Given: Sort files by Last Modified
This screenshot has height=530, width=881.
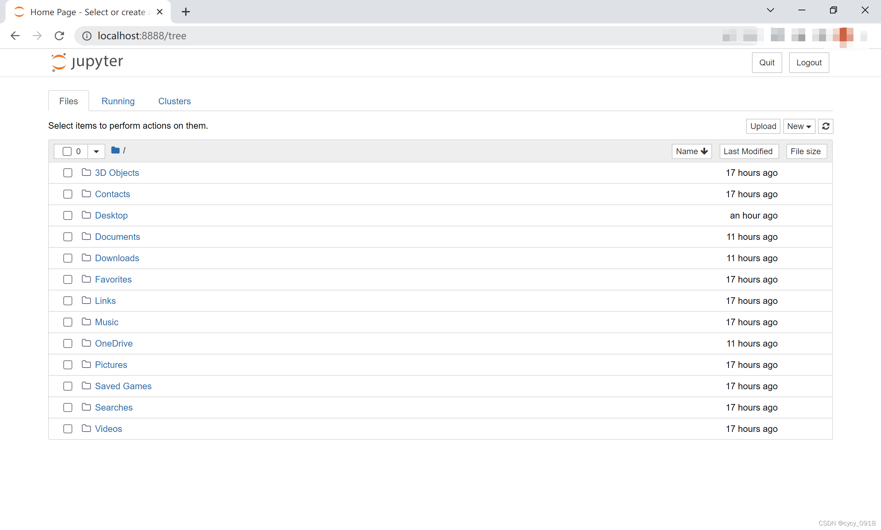Looking at the screenshot, I should point(749,151).
